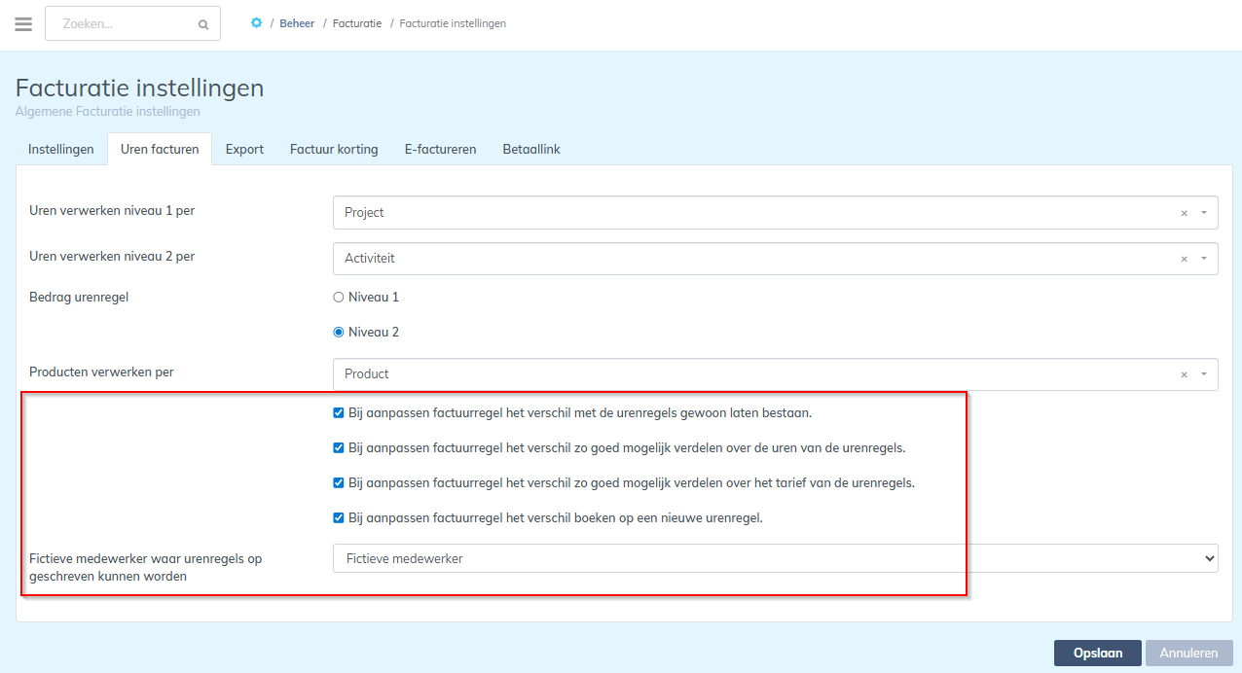Click the search magnifier icon
The width and height of the screenshot is (1242, 673).
coord(203,24)
